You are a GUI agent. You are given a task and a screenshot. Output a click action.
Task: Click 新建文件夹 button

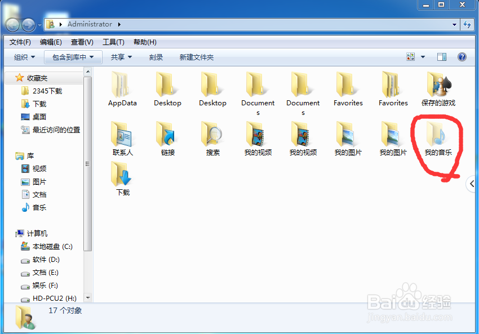[197, 57]
